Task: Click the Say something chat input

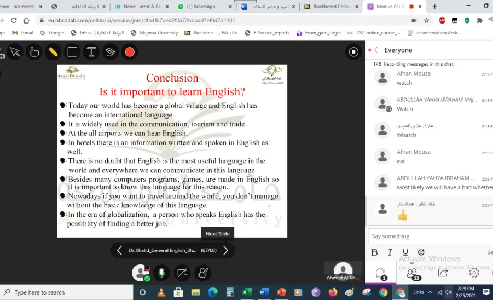Action: point(431,236)
